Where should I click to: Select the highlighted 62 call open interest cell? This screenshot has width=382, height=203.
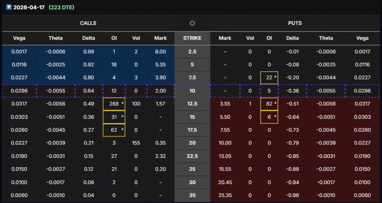click(x=114, y=130)
